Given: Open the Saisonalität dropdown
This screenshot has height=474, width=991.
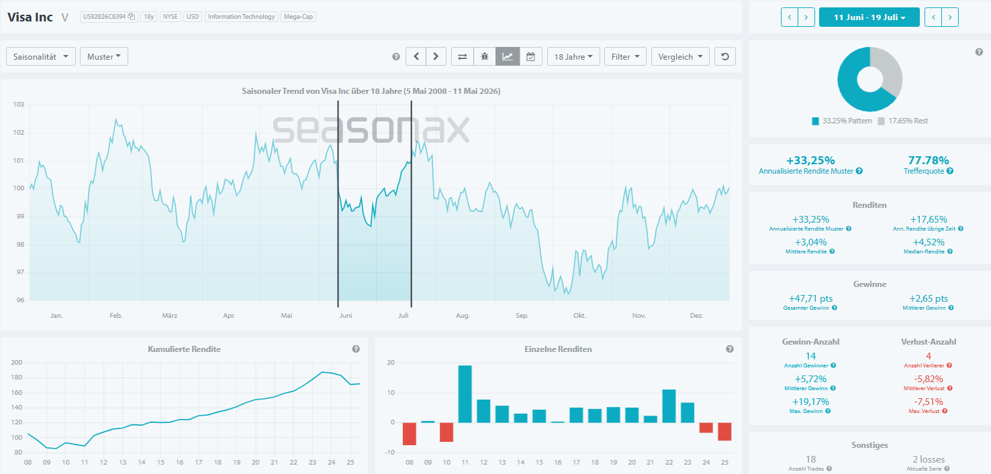Looking at the screenshot, I should coord(40,57).
